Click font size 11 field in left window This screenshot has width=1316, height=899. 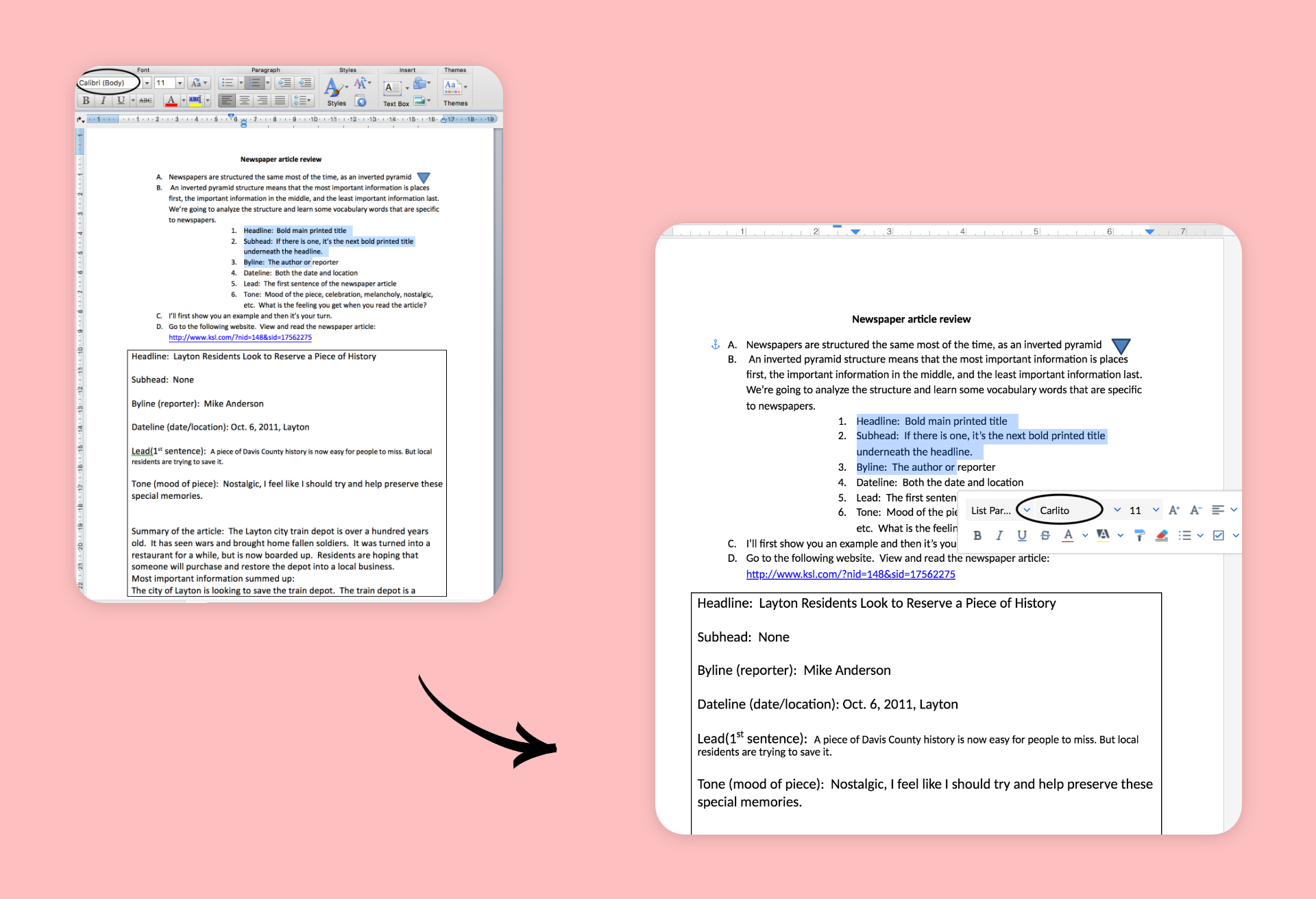click(164, 83)
